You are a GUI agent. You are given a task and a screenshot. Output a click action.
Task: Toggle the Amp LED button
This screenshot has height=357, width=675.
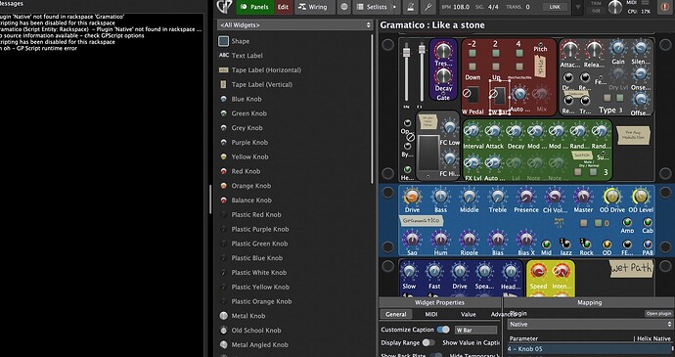[x=627, y=222]
